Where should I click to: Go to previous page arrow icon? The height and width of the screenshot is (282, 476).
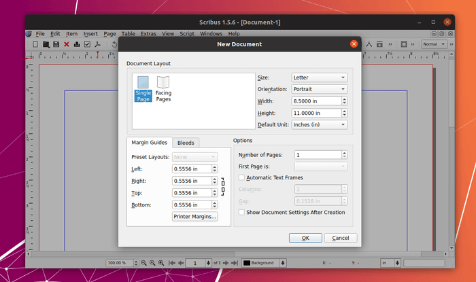coord(181,263)
